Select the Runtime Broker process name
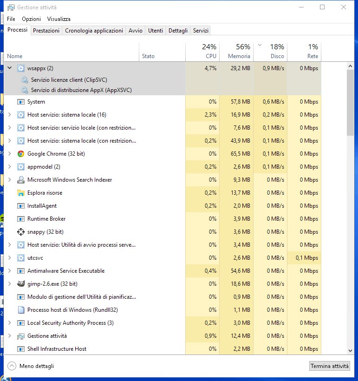 point(46,219)
